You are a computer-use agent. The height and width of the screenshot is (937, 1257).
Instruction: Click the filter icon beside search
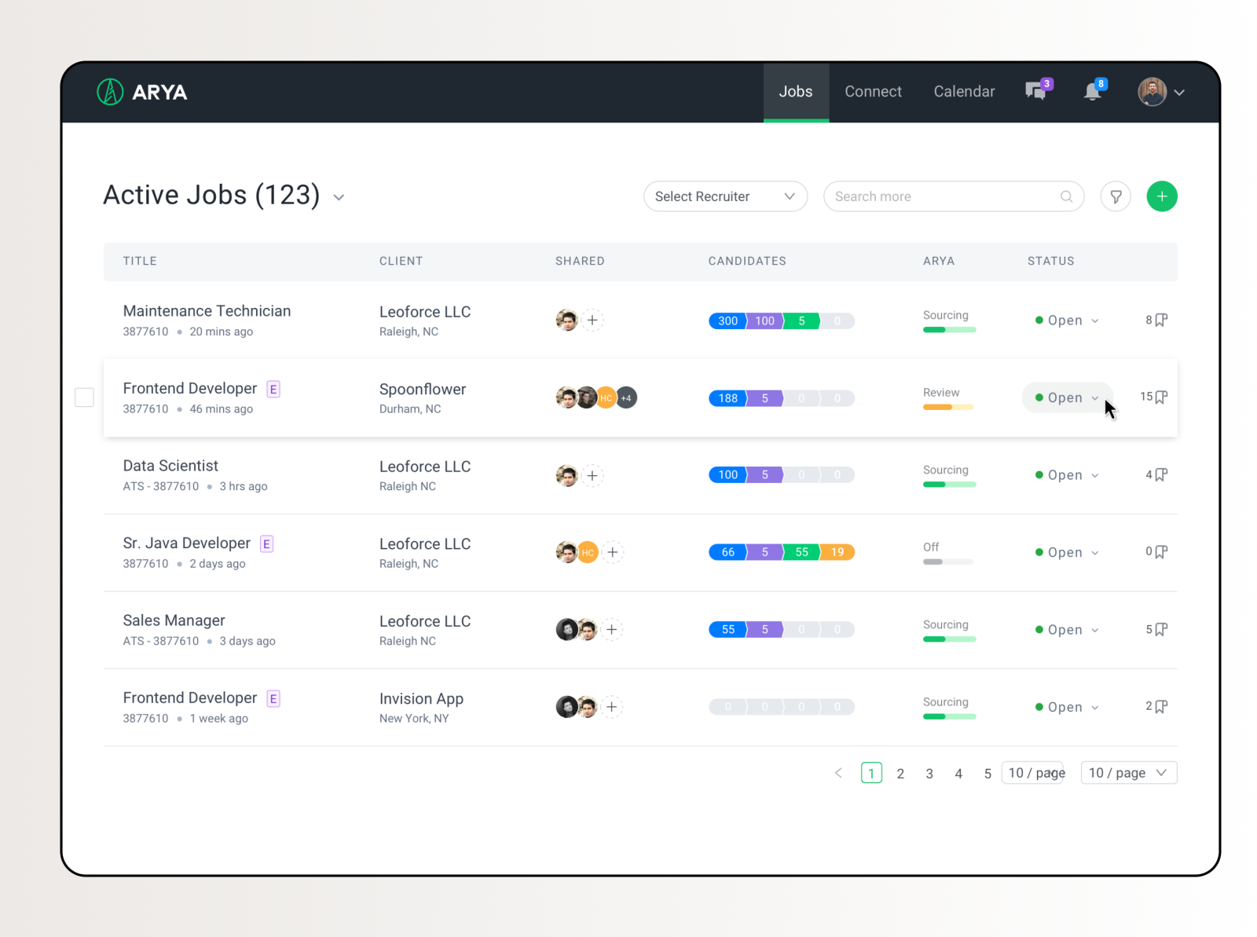point(1116,196)
